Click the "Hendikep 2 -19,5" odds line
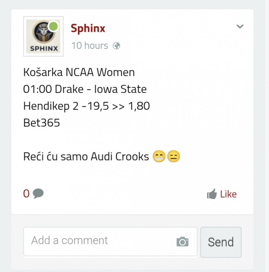The height and width of the screenshot is (272, 269). (86, 106)
